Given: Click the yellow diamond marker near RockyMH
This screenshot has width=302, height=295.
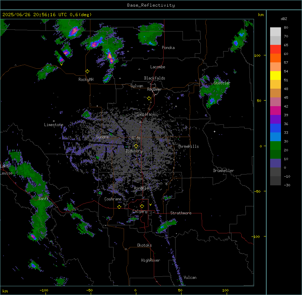Looking at the screenshot, I should click(x=88, y=71).
